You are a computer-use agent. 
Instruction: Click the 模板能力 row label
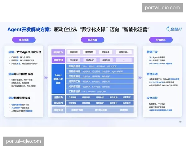coord(58,52)
